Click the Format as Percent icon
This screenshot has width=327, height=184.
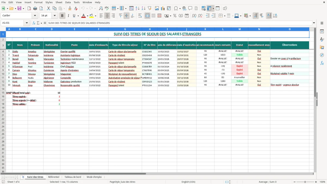point(175,16)
